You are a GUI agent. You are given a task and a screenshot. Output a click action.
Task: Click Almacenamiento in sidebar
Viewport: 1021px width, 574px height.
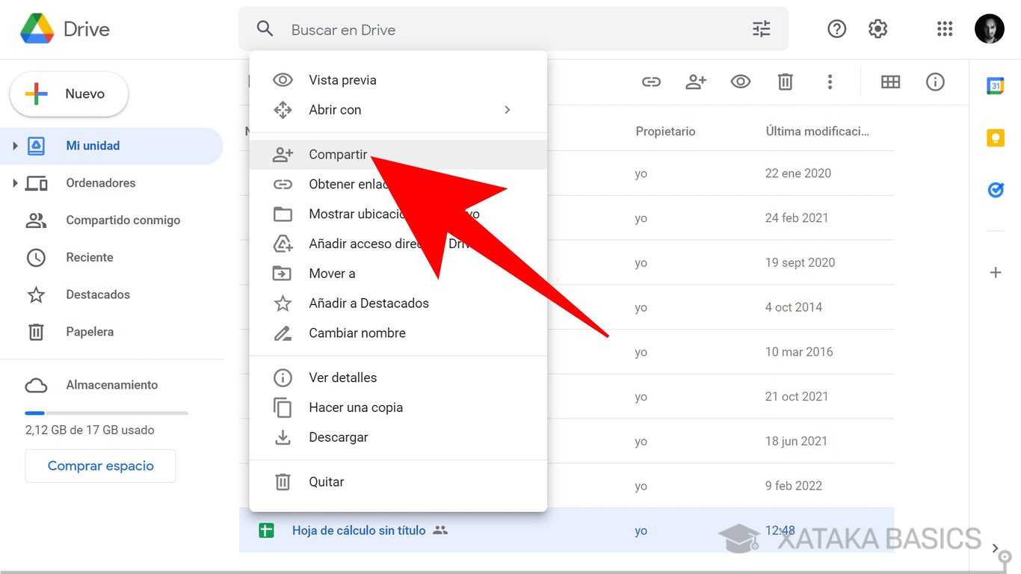112,385
